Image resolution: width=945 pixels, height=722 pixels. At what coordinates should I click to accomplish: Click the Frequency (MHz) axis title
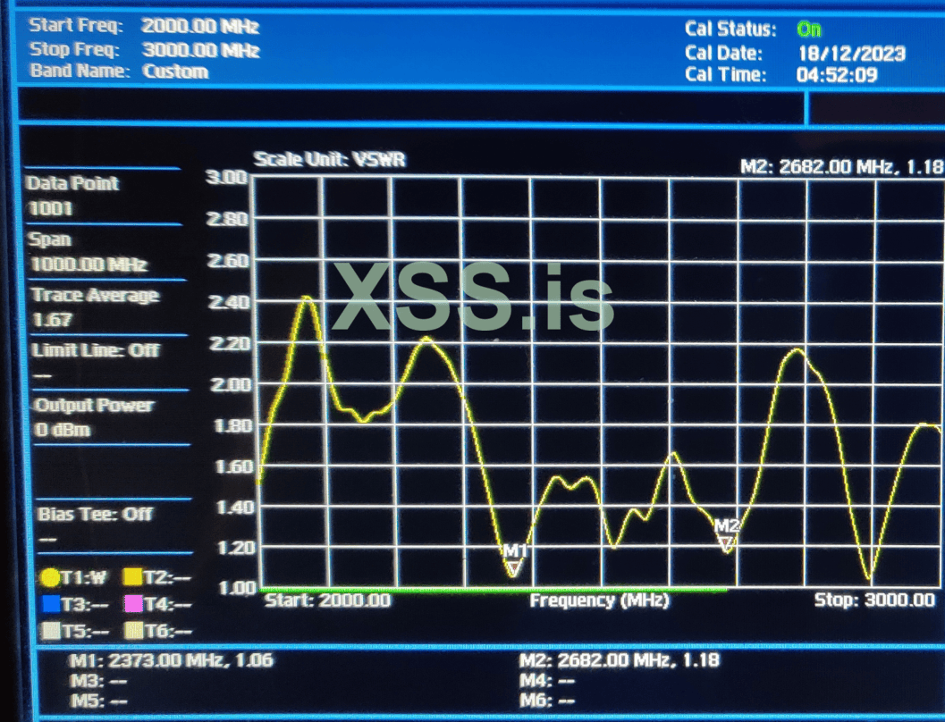[x=599, y=600]
